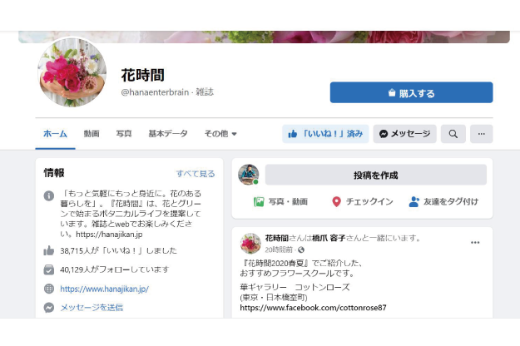520x346 pixels.
Task: Click 花時間 name in post header
Action: 276,238
